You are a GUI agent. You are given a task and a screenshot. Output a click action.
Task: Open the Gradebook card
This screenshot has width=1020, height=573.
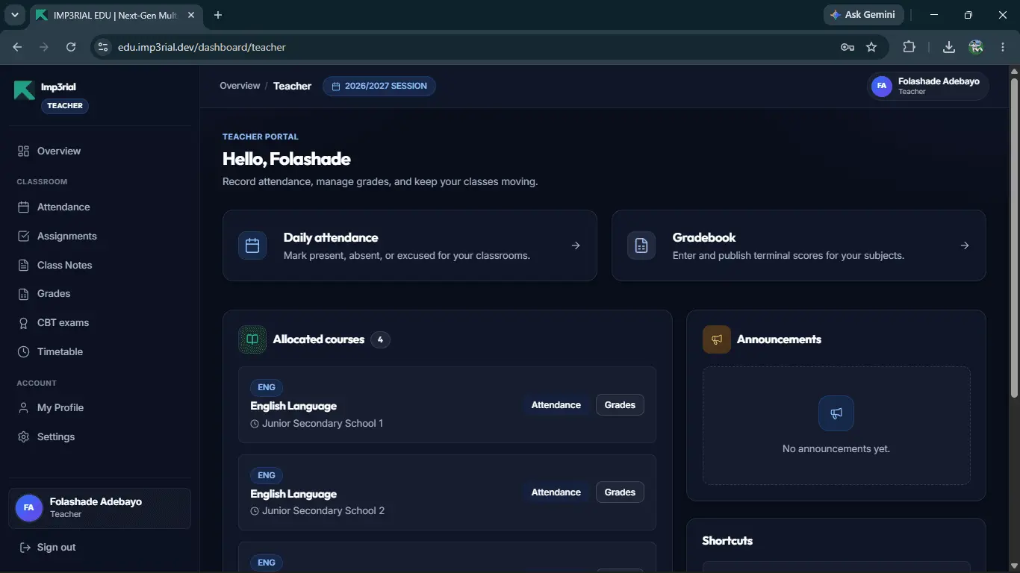[x=799, y=245]
